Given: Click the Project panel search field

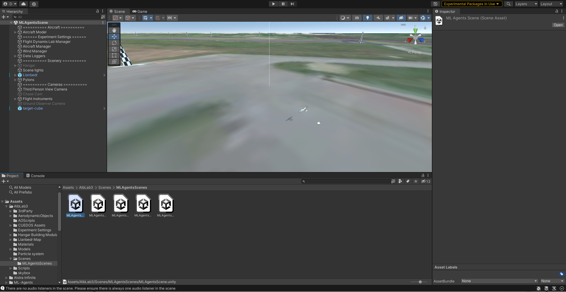Looking at the screenshot, I should [x=346, y=181].
